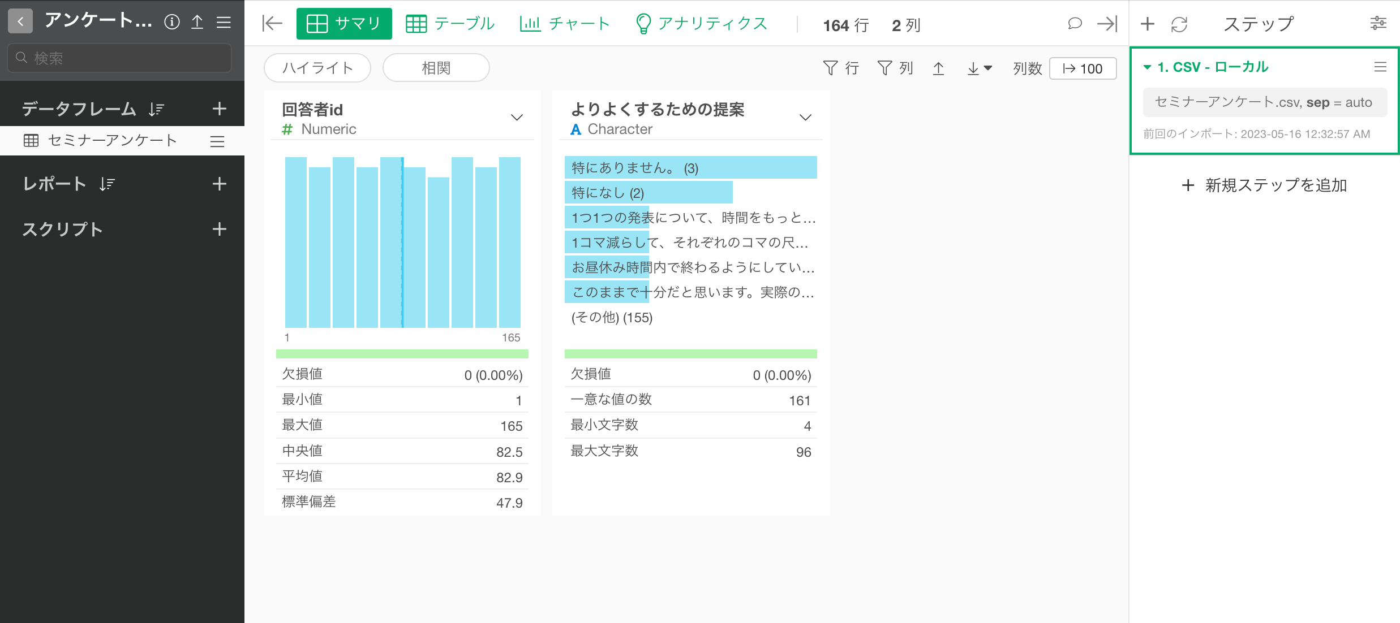Click the 回答者id column title
Viewport: 1400px width, 623px height.
point(312,109)
